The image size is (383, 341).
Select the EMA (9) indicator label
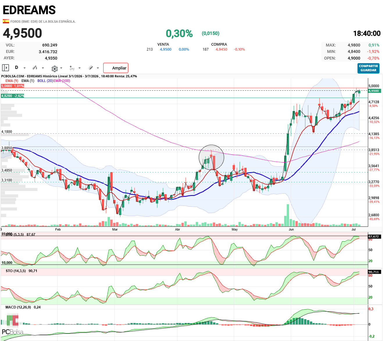click(x=12, y=81)
